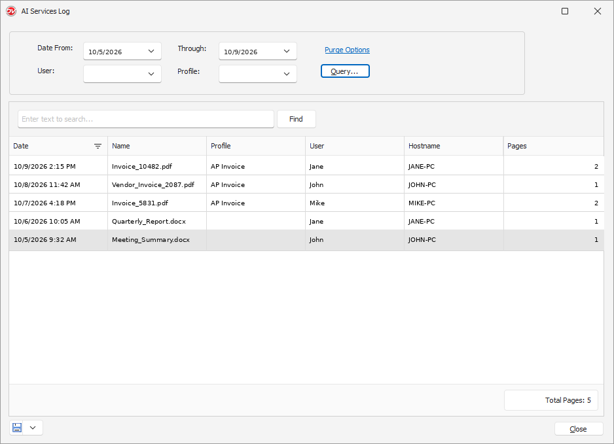614x444 pixels.
Task: Close the AI Services Log window
Action: (598, 11)
